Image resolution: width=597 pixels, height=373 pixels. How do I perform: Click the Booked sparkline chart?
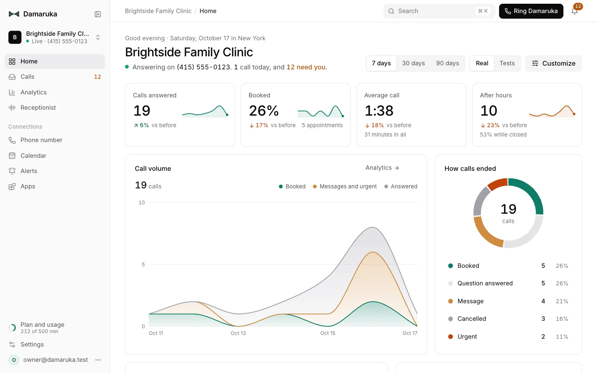[321, 111]
